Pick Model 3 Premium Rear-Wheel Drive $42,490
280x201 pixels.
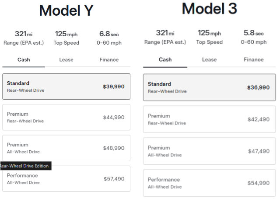click(x=209, y=119)
